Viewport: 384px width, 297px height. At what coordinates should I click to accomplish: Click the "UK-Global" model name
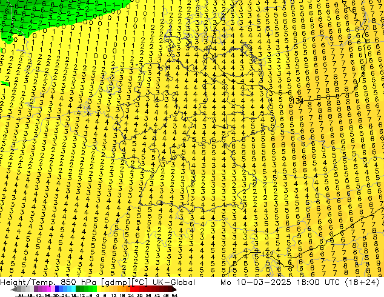click(174, 282)
